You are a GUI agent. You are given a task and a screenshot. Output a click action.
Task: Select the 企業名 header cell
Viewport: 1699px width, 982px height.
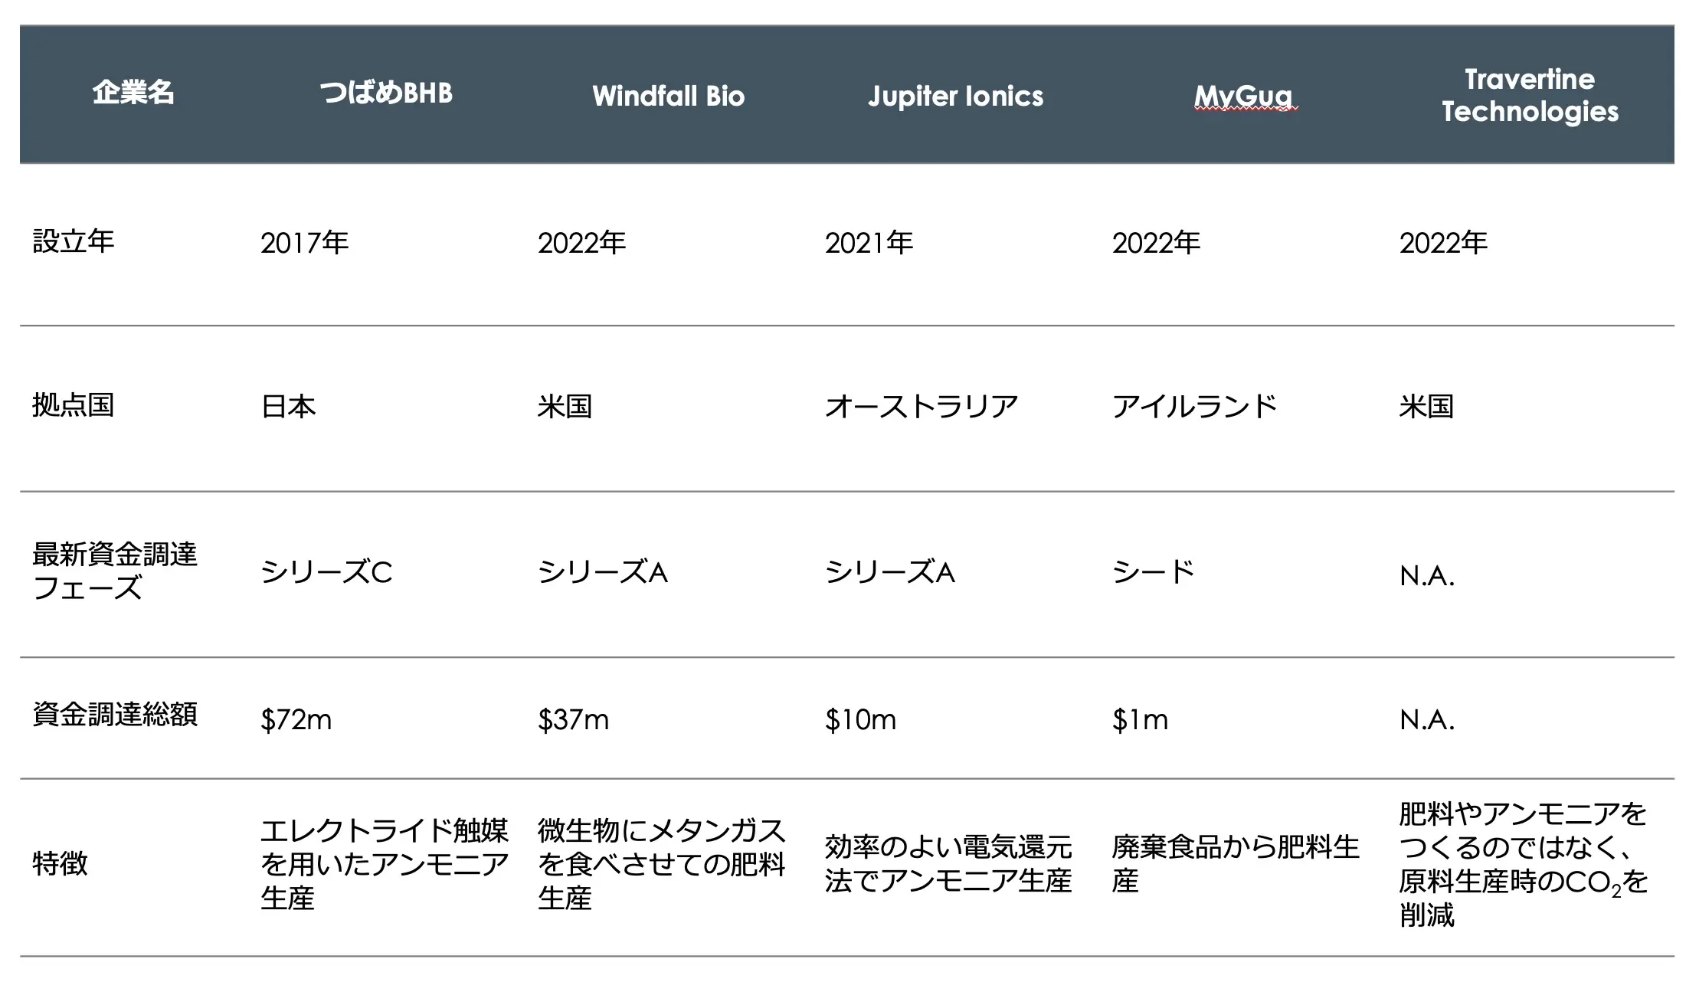133,93
